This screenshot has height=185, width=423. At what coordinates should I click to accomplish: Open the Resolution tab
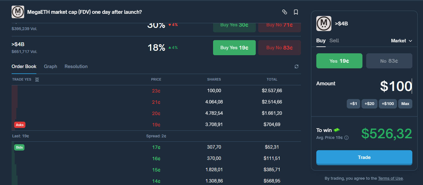click(76, 66)
